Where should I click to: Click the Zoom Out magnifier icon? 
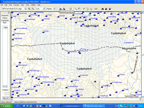point(33,9)
